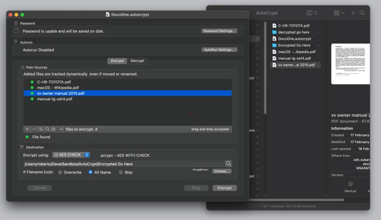381x220 pixels.
Task: Click the Encrypt button at bottom
Action: (x=225, y=188)
